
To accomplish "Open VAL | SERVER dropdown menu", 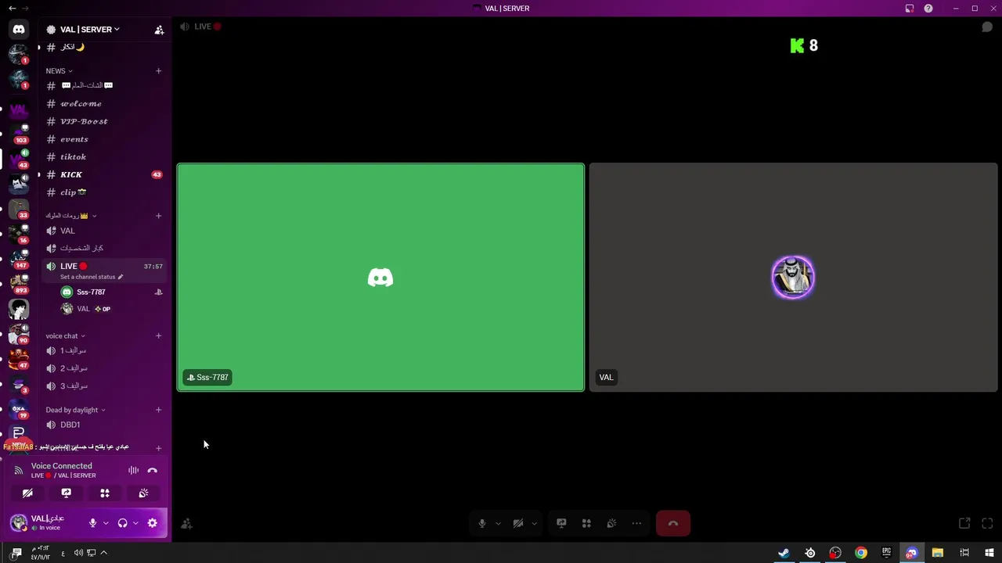I will click(89, 30).
